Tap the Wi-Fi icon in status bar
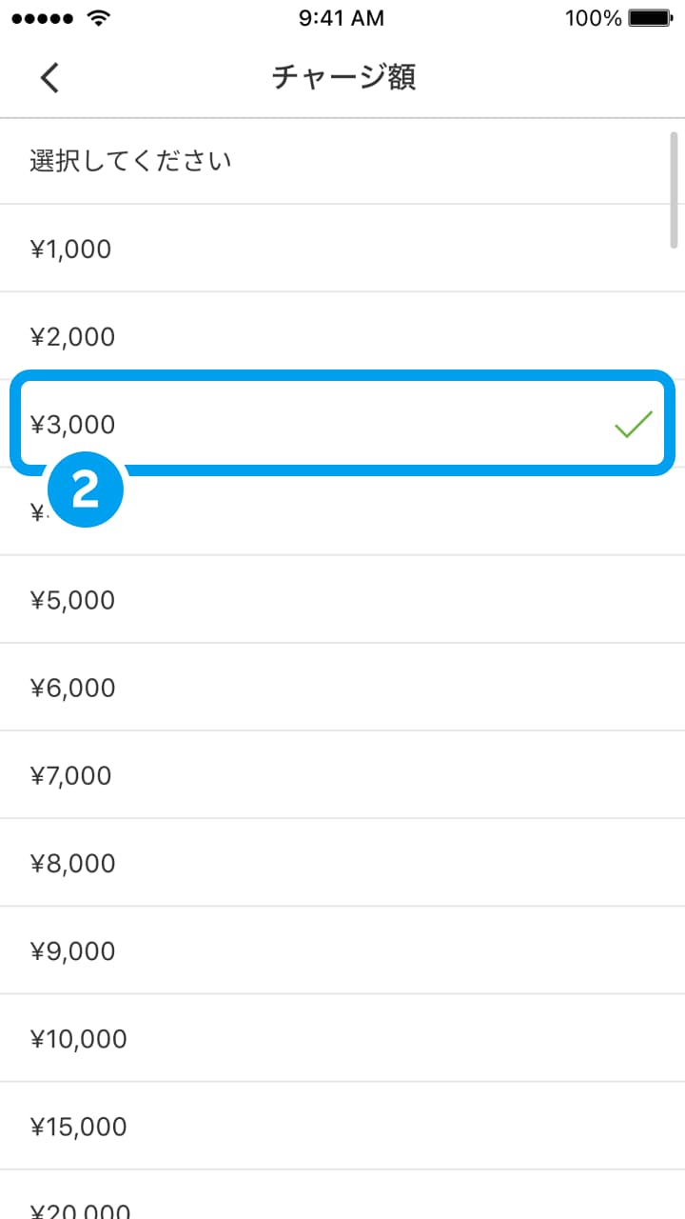 pos(98,18)
